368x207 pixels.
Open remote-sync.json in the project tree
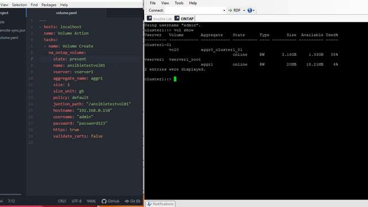click(13, 30)
